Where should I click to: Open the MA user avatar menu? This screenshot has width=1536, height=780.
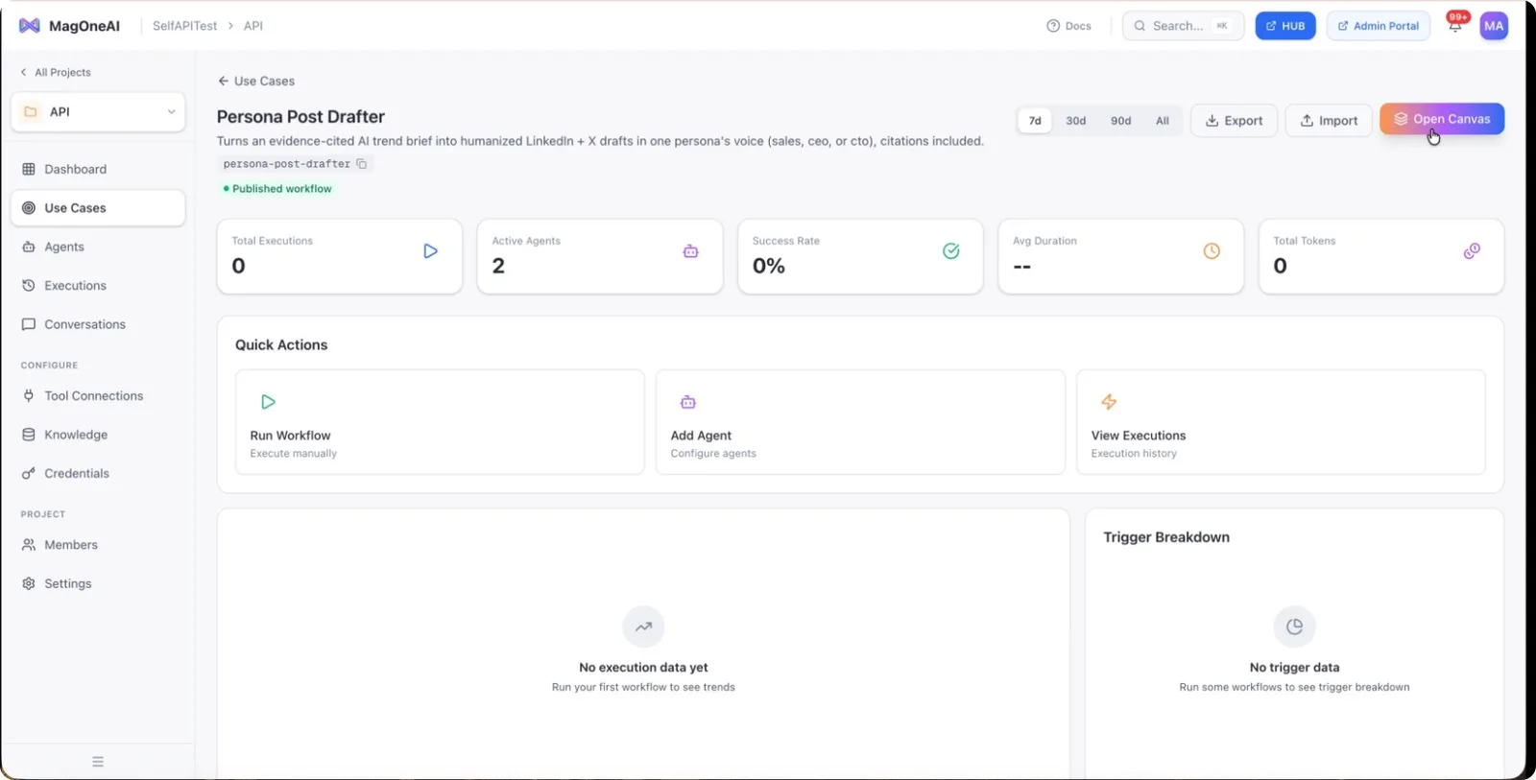coord(1494,26)
